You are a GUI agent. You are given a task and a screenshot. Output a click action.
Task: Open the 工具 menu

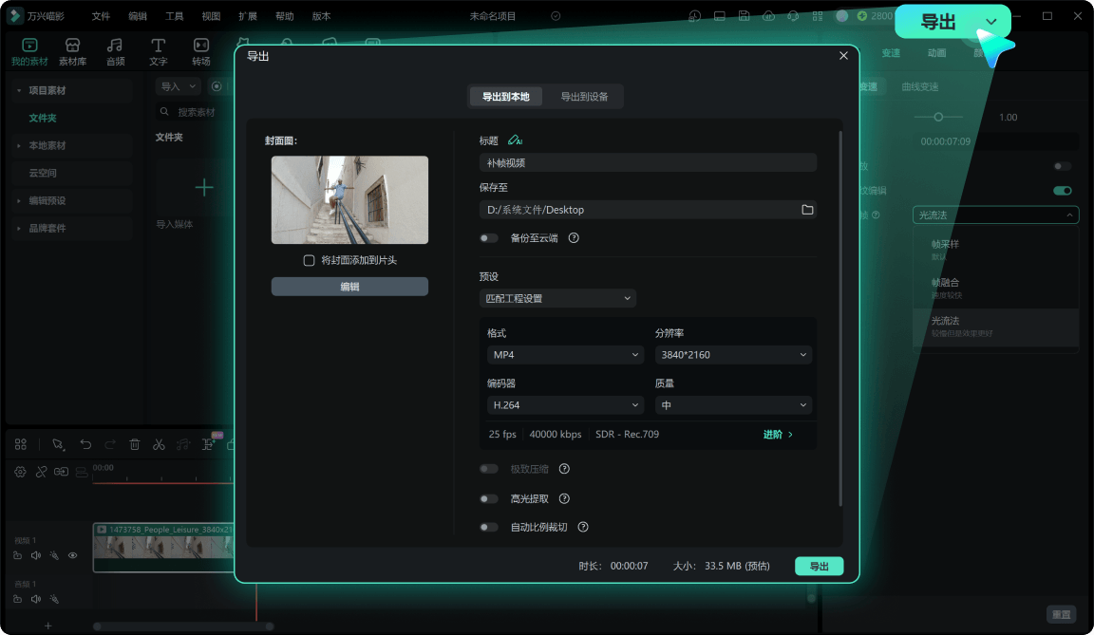coord(175,16)
